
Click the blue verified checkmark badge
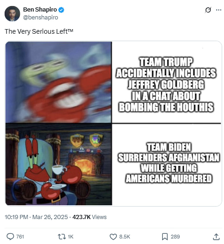(x=61, y=10)
